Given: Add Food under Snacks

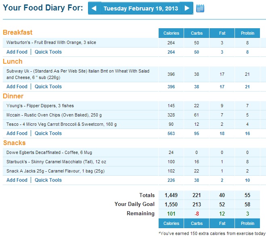Looking at the screenshot, I should point(17,180).
